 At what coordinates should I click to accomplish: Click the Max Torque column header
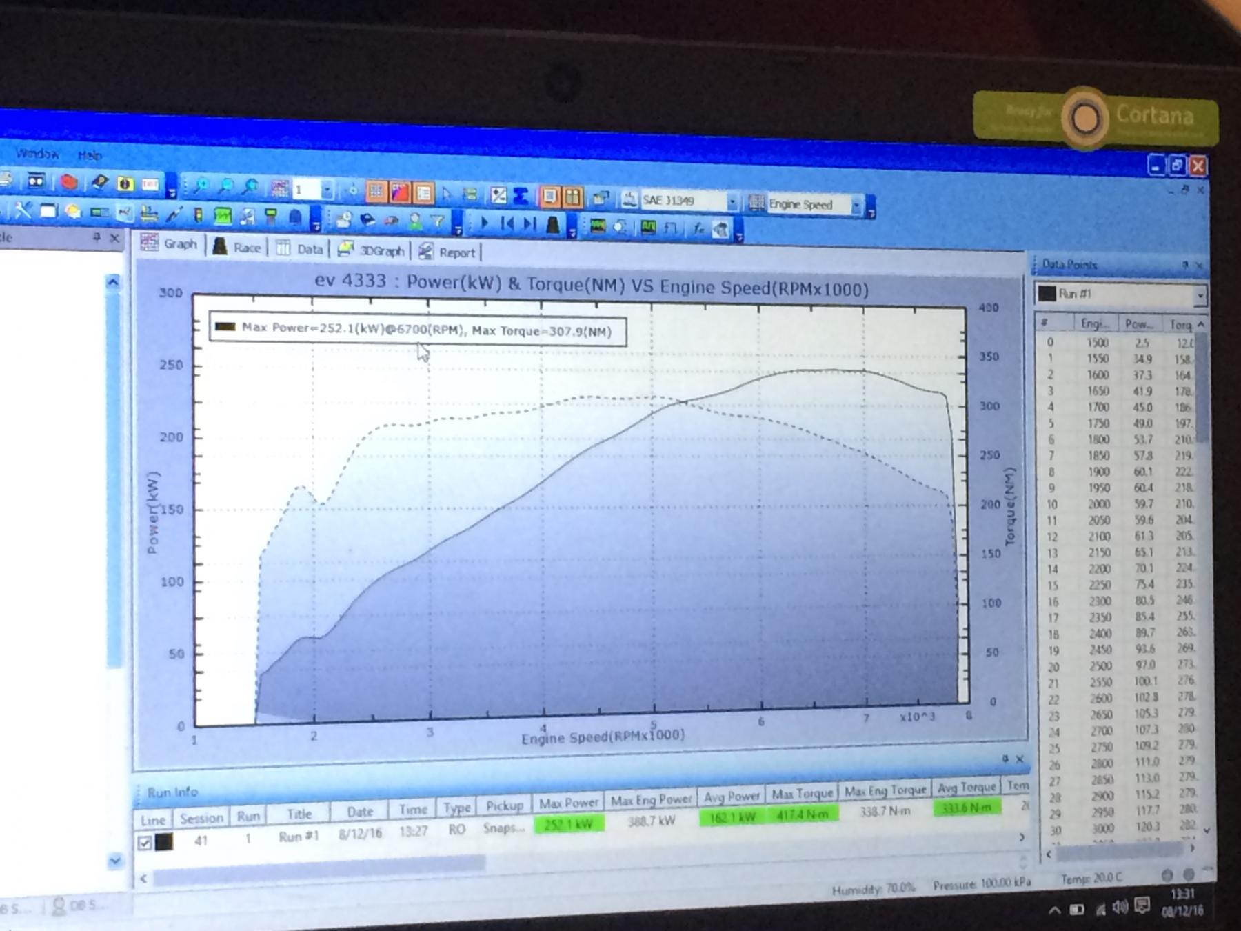[802, 794]
